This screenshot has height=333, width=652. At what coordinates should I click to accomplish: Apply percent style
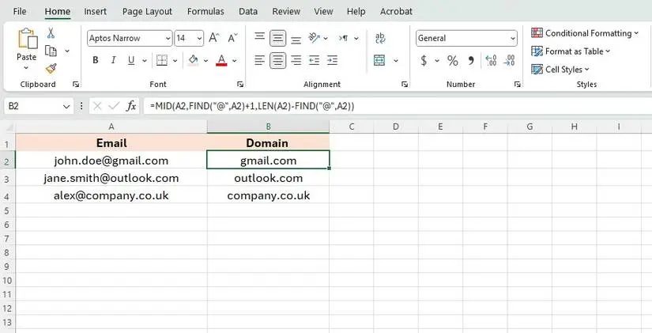point(453,61)
